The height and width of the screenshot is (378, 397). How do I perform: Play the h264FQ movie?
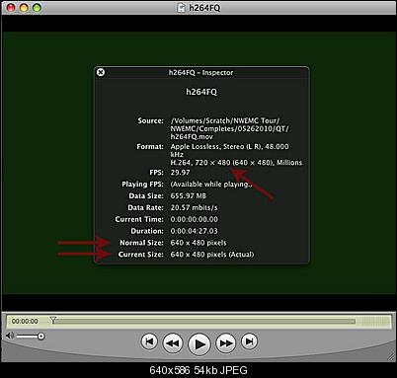(x=199, y=344)
